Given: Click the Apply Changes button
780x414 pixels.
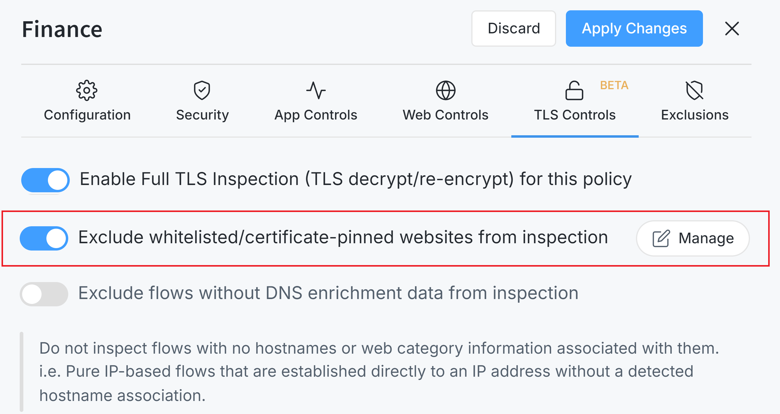Looking at the screenshot, I should (x=634, y=29).
